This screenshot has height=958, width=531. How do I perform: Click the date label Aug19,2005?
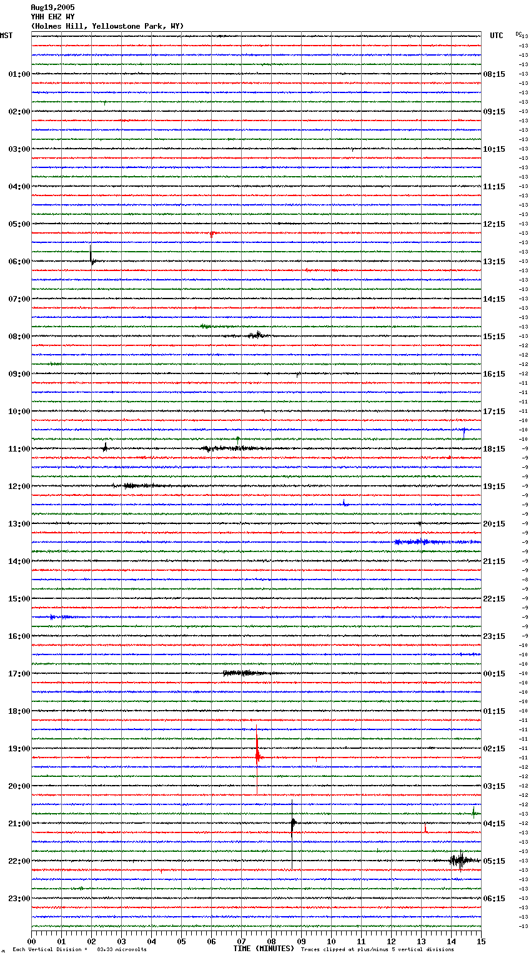52,7
